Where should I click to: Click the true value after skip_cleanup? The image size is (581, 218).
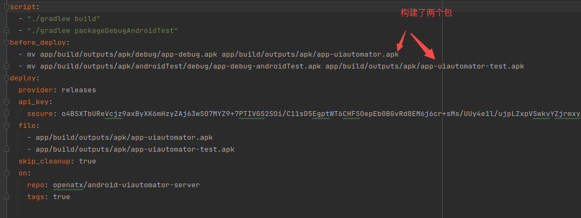point(88,161)
